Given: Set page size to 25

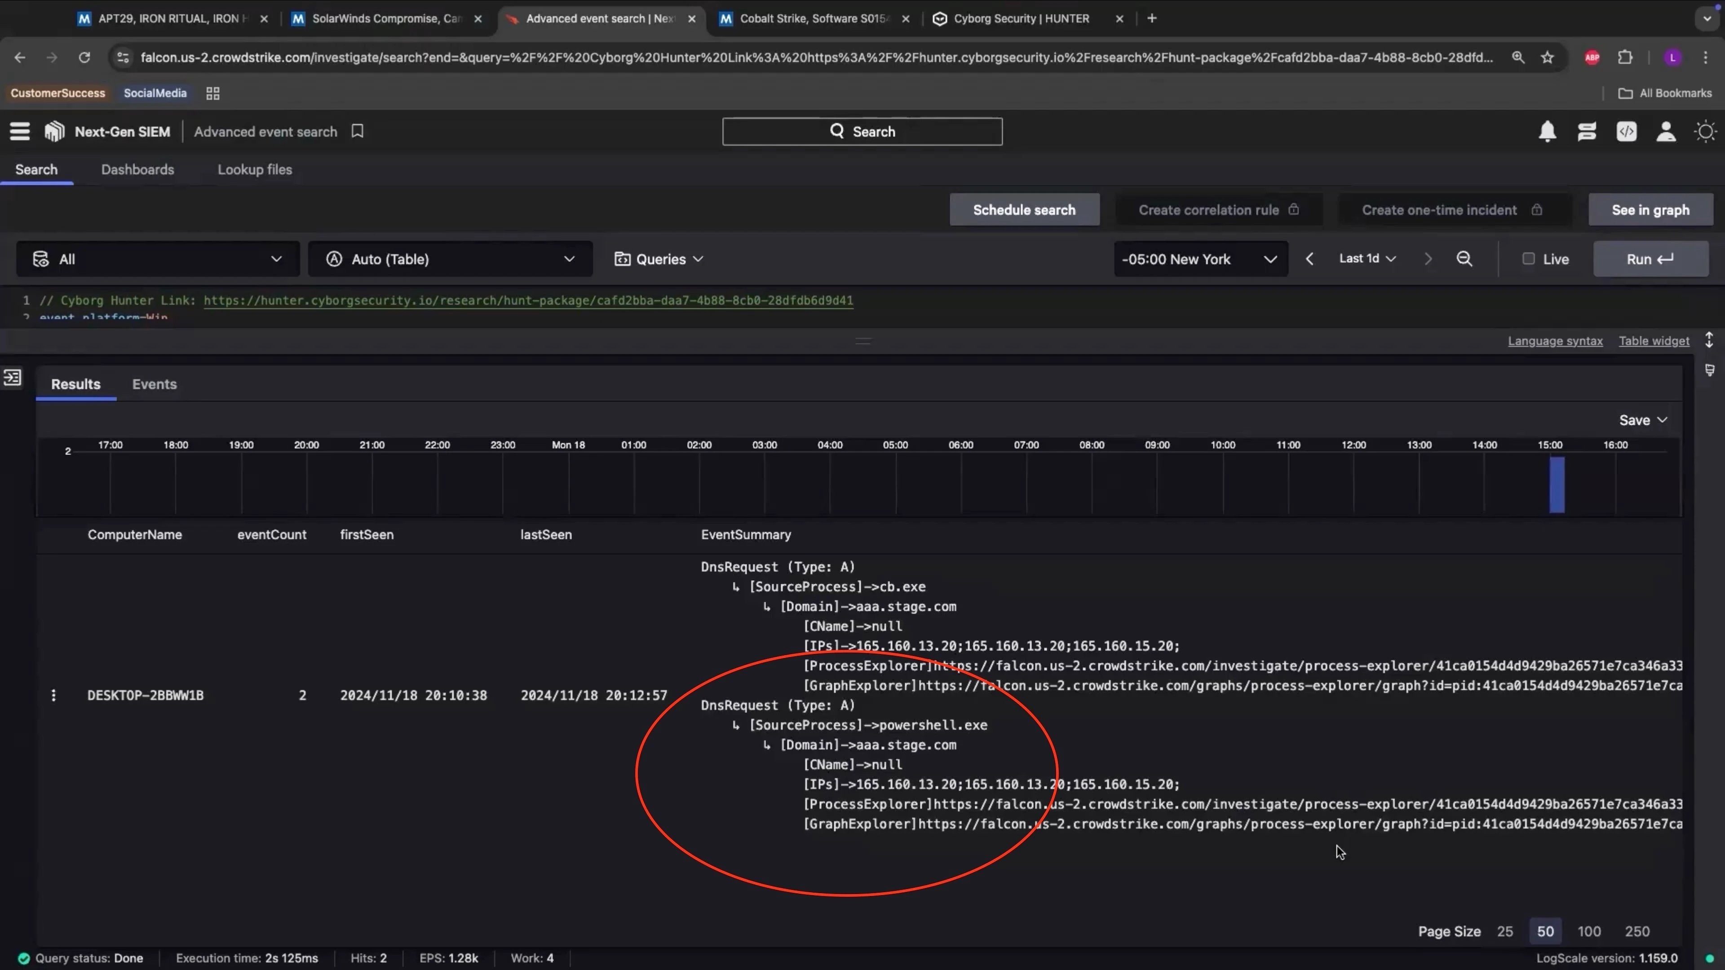Looking at the screenshot, I should (x=1505, y=931).
